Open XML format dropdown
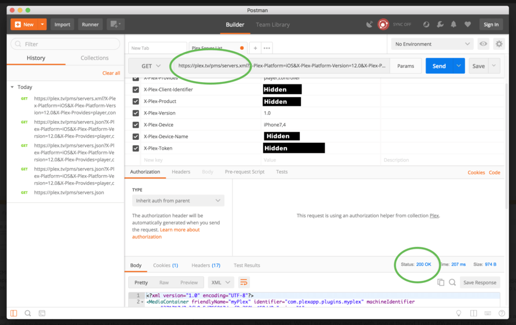The height and width of the screenshot is (325, 516). point(220,282)
